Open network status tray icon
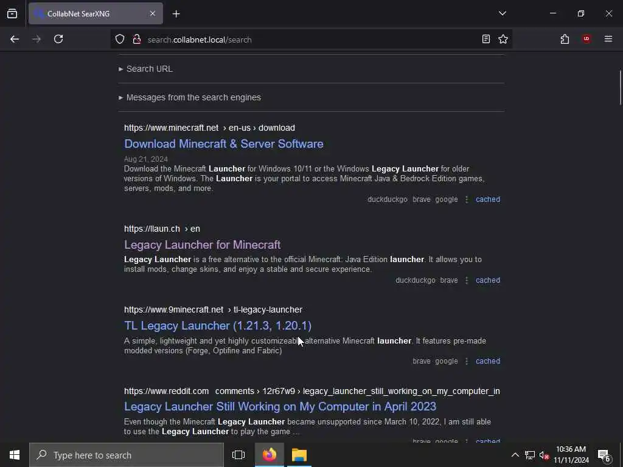Viewport: 623px width, 467px height. [530, 455]
